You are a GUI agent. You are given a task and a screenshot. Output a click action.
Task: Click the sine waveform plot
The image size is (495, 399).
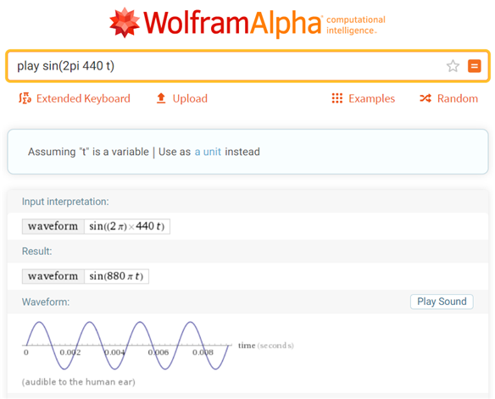pyautogui.click(x=127, y=346)
